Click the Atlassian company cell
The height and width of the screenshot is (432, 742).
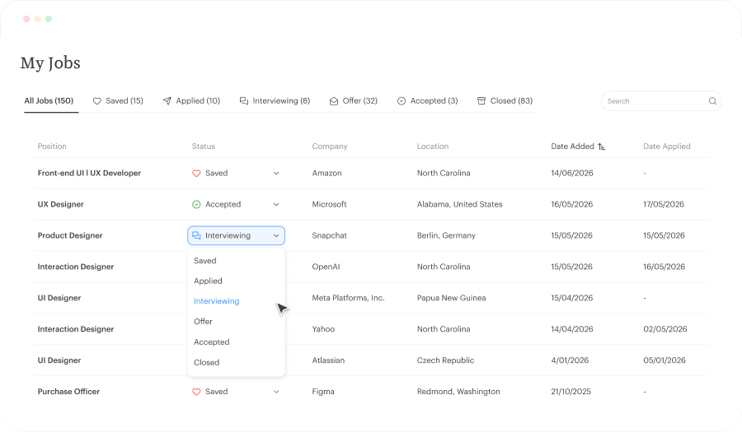point(328,360)
